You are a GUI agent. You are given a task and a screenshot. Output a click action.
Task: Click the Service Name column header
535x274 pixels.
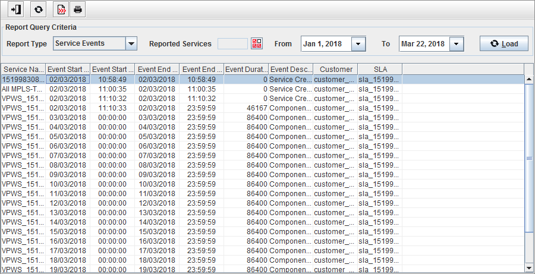23,69
